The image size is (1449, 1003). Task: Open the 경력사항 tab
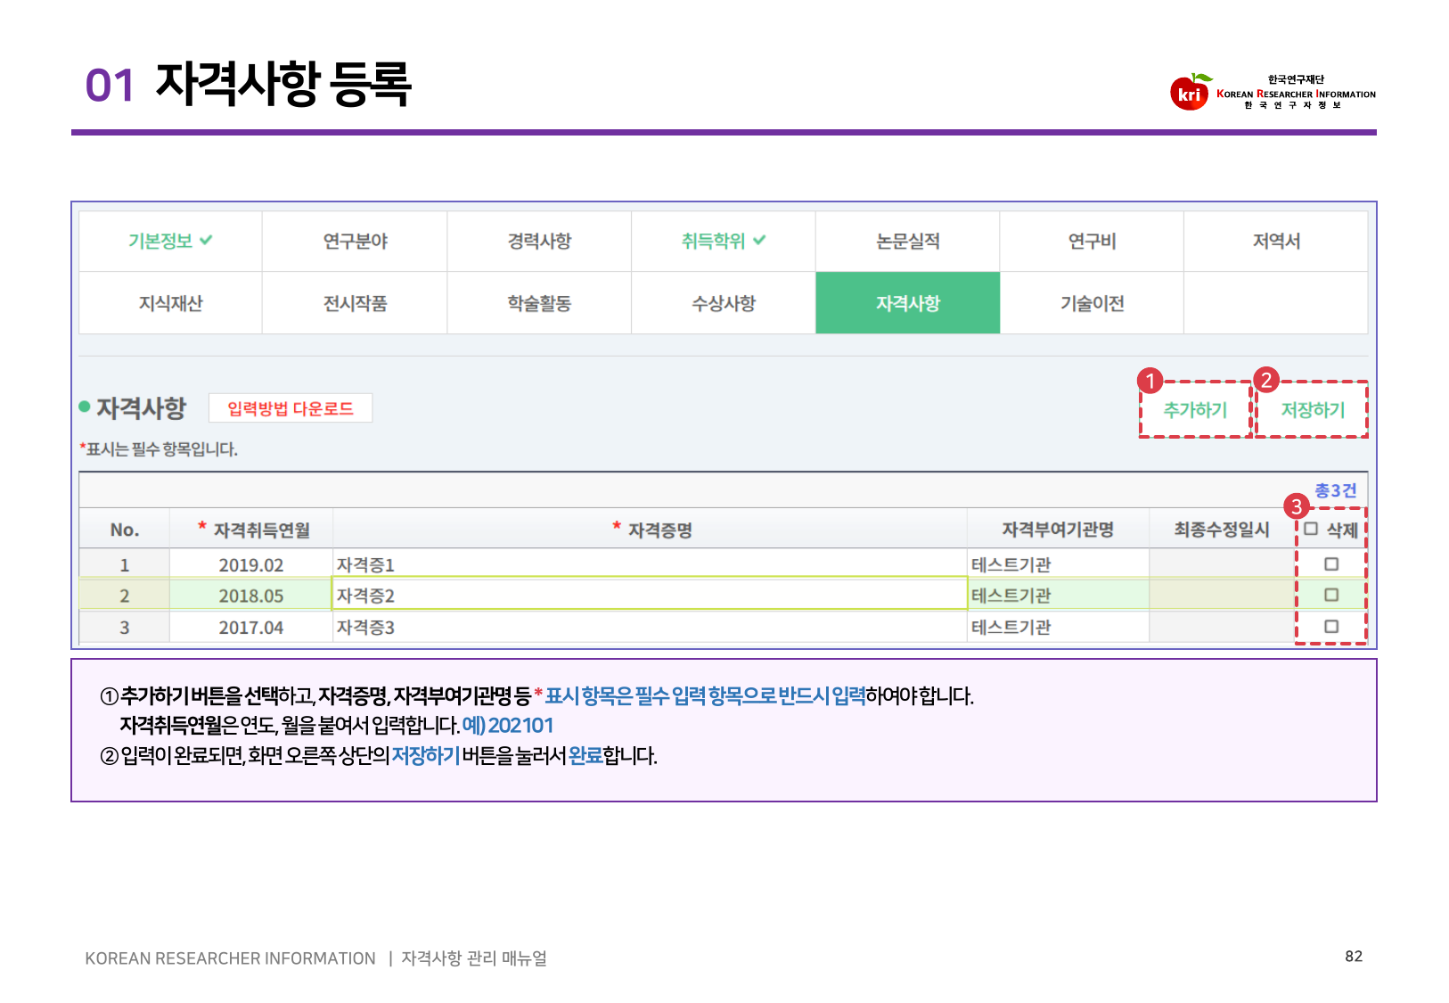[x=539, y=241]
